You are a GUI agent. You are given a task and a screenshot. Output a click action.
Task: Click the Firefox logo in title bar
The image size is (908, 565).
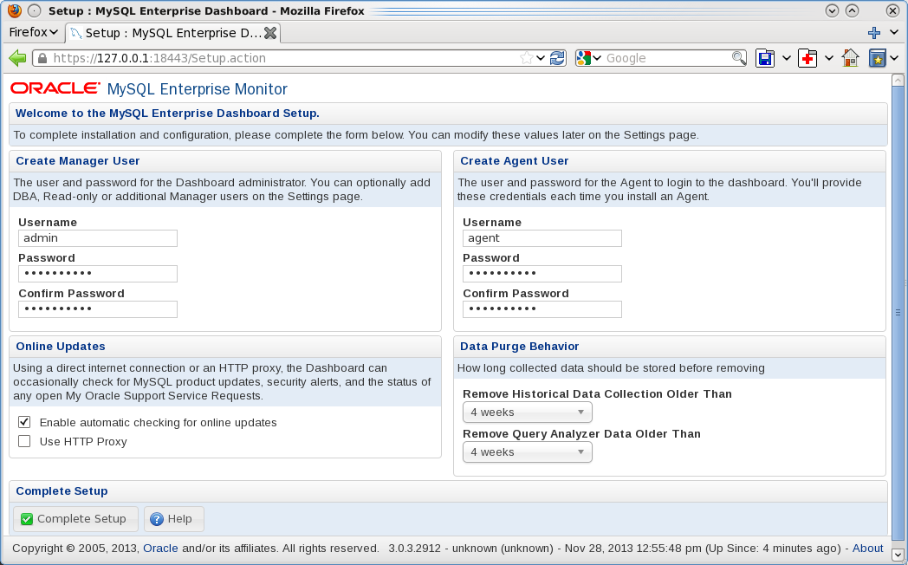coord(15,10)
